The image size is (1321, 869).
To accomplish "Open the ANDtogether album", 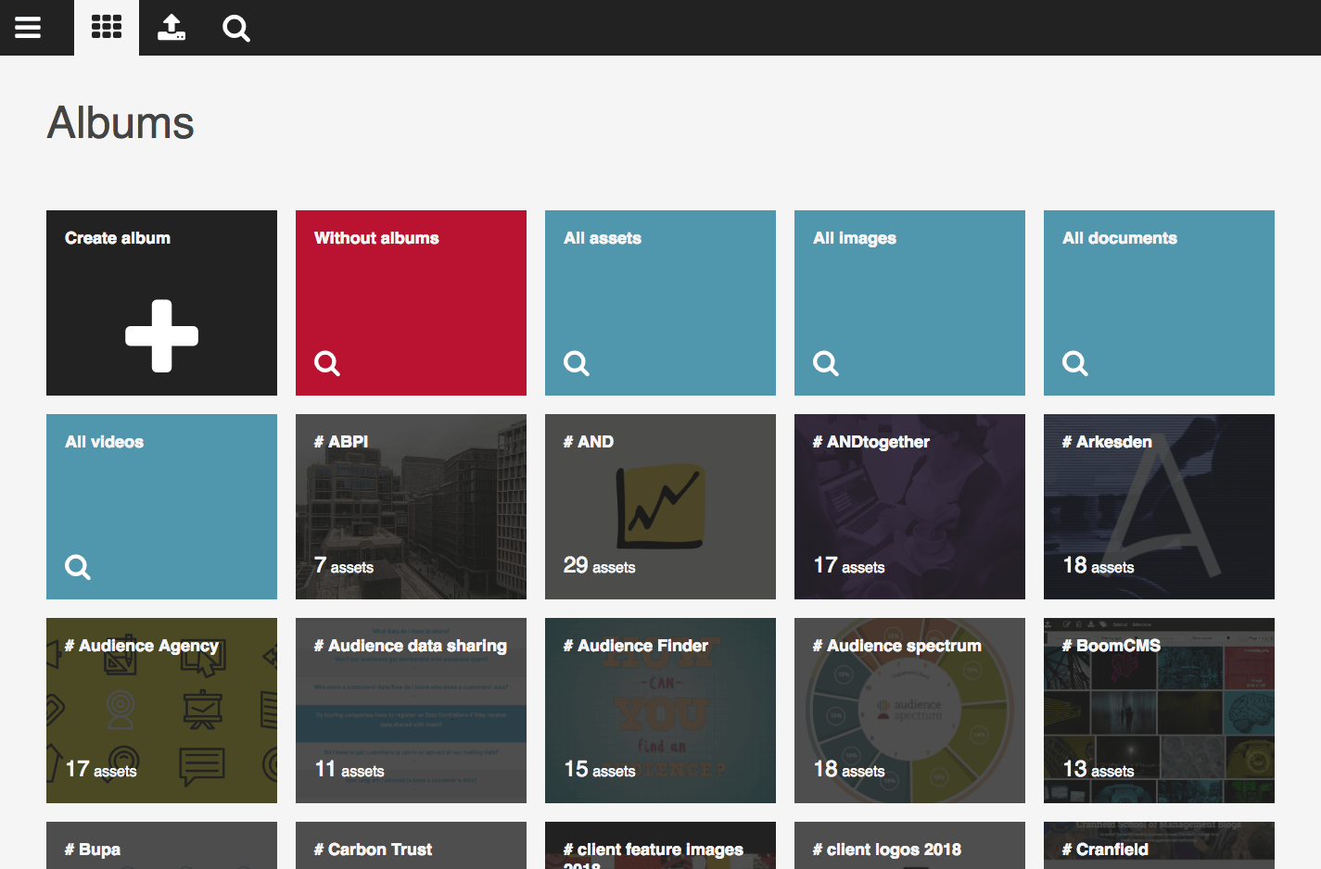I will [909, 507].
